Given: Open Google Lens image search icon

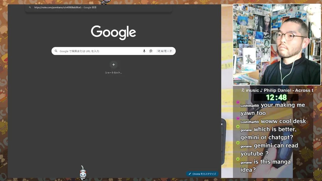Looking at the screenshot, I should click(151, 51).
